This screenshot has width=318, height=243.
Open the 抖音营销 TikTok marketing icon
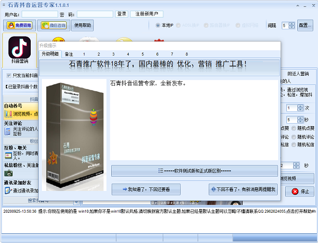click(20, 49)
